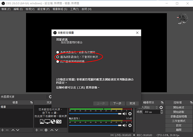Click 開始串流 start streaming button
This screenshot has height=137, width=193.
[x=179, y=107]
